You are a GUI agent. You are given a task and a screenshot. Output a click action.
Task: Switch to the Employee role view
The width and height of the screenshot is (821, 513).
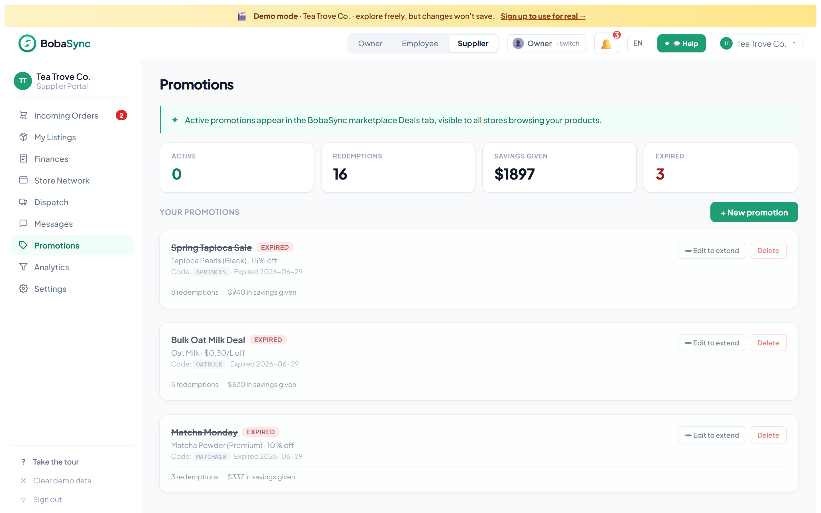420,43
